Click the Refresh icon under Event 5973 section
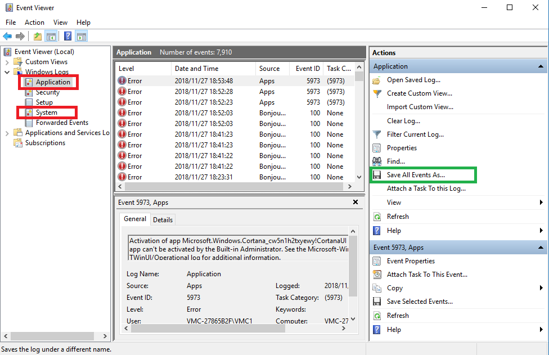 377,316
